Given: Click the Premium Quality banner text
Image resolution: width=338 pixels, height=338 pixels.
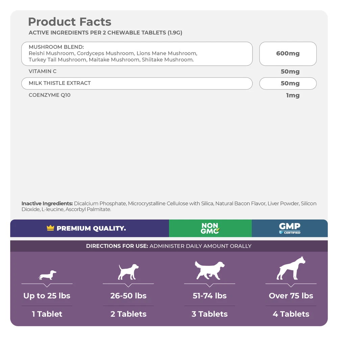Looking at the screenshot, I should pos(91,228).
